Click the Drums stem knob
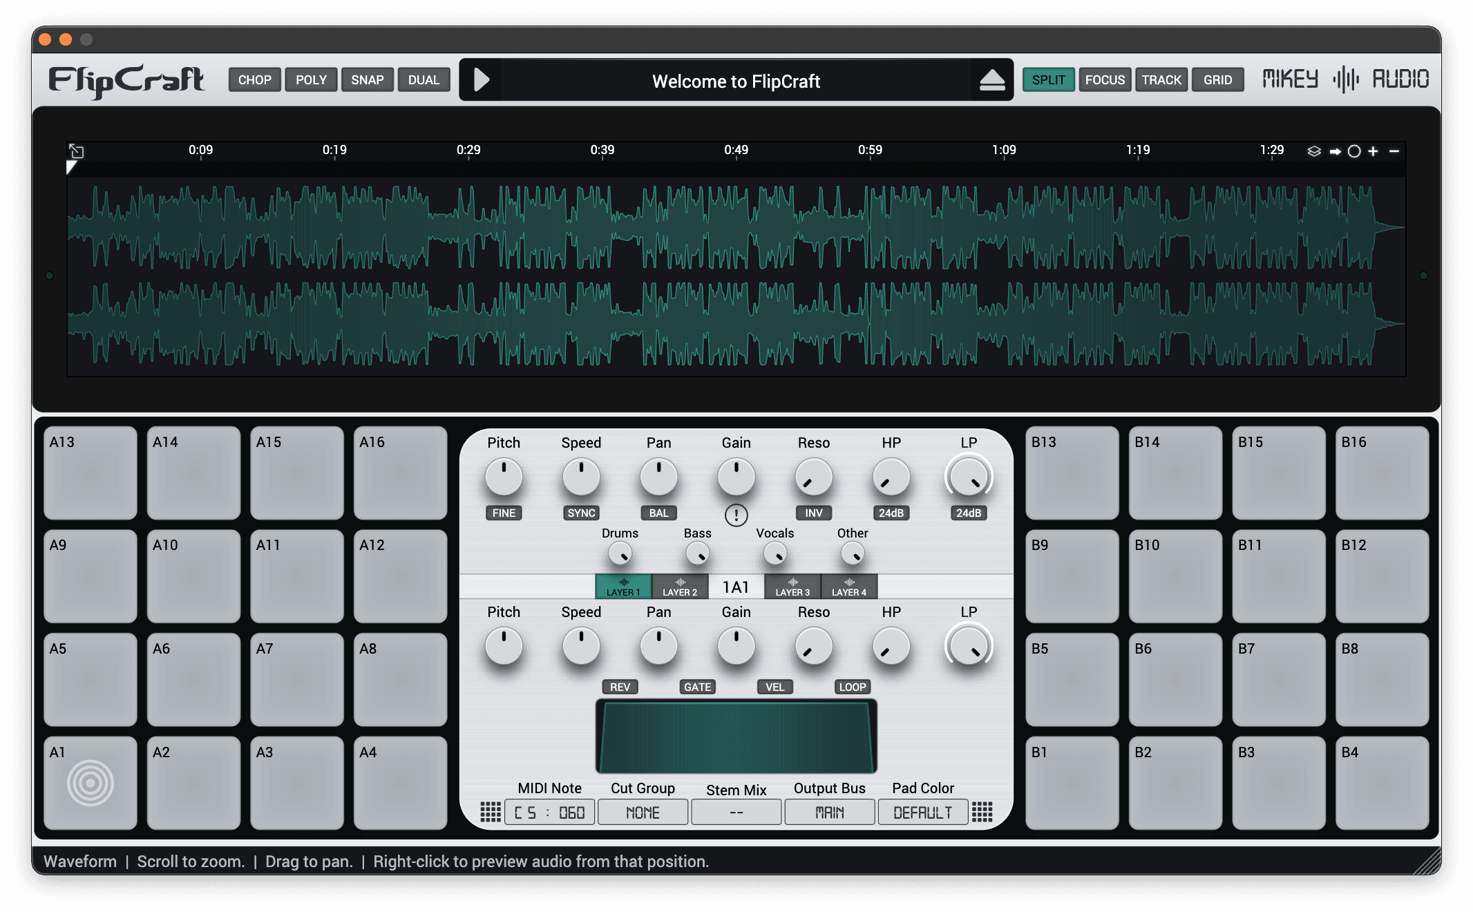The height and width of the screenshot is (912, 1473). coord(620,554)
